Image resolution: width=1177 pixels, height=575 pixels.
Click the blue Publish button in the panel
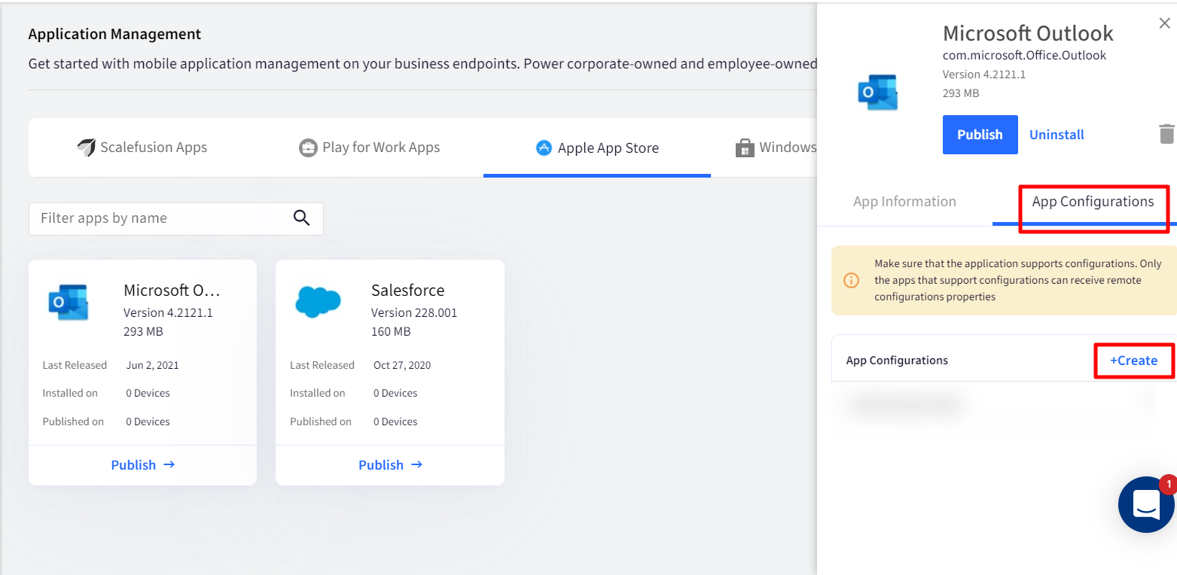pyautogui.click(x=980, y=135)
